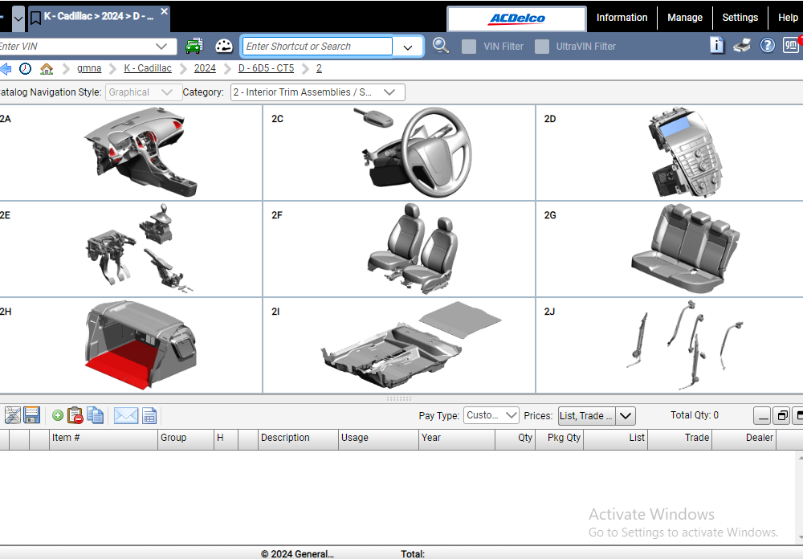The image size is (803, 559).
Task: Open the blue question mark help icon
Action: [767, 46]
